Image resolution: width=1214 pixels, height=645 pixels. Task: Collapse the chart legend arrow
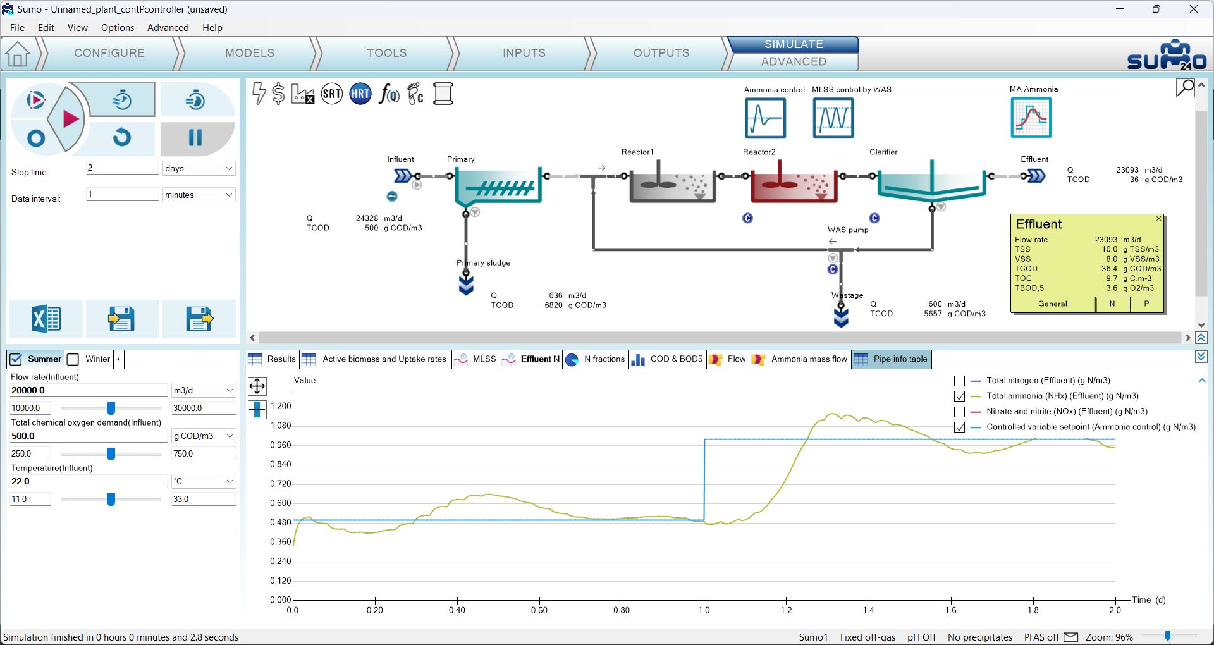[x=1202, y=380]
